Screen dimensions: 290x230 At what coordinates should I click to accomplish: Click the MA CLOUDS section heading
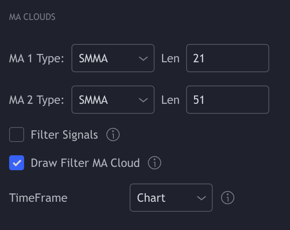(32, 17)
